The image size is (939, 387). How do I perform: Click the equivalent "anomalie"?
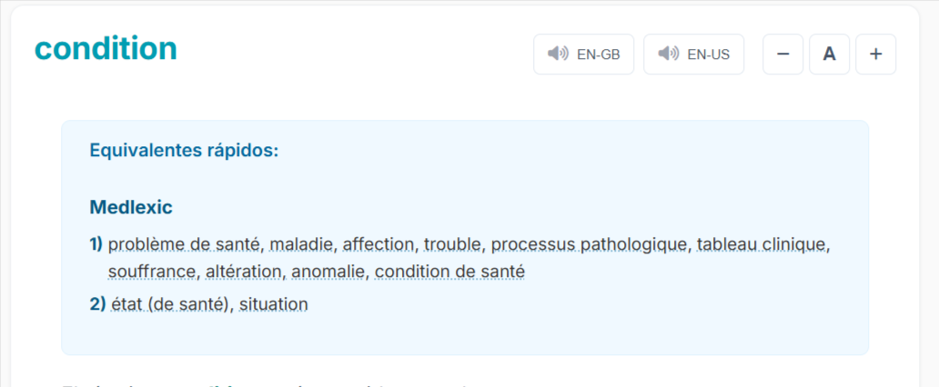[329, 272]
